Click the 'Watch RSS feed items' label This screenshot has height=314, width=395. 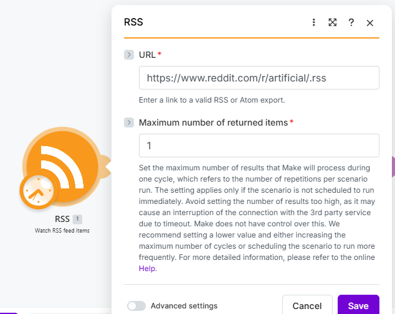[62, 231]
